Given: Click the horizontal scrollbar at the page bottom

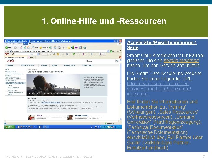Looking at the screenshot, I should point(62,121).
